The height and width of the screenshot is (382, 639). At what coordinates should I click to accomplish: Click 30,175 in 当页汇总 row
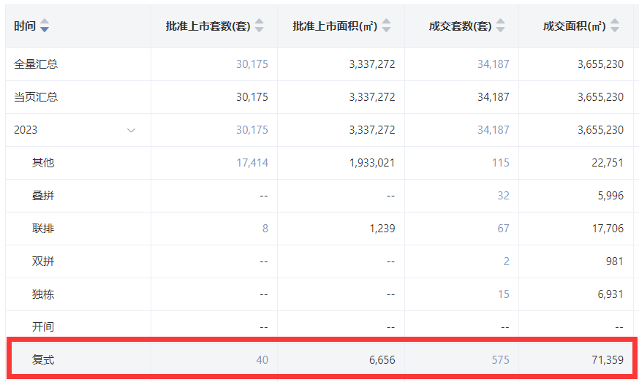(x=252, y=97)
